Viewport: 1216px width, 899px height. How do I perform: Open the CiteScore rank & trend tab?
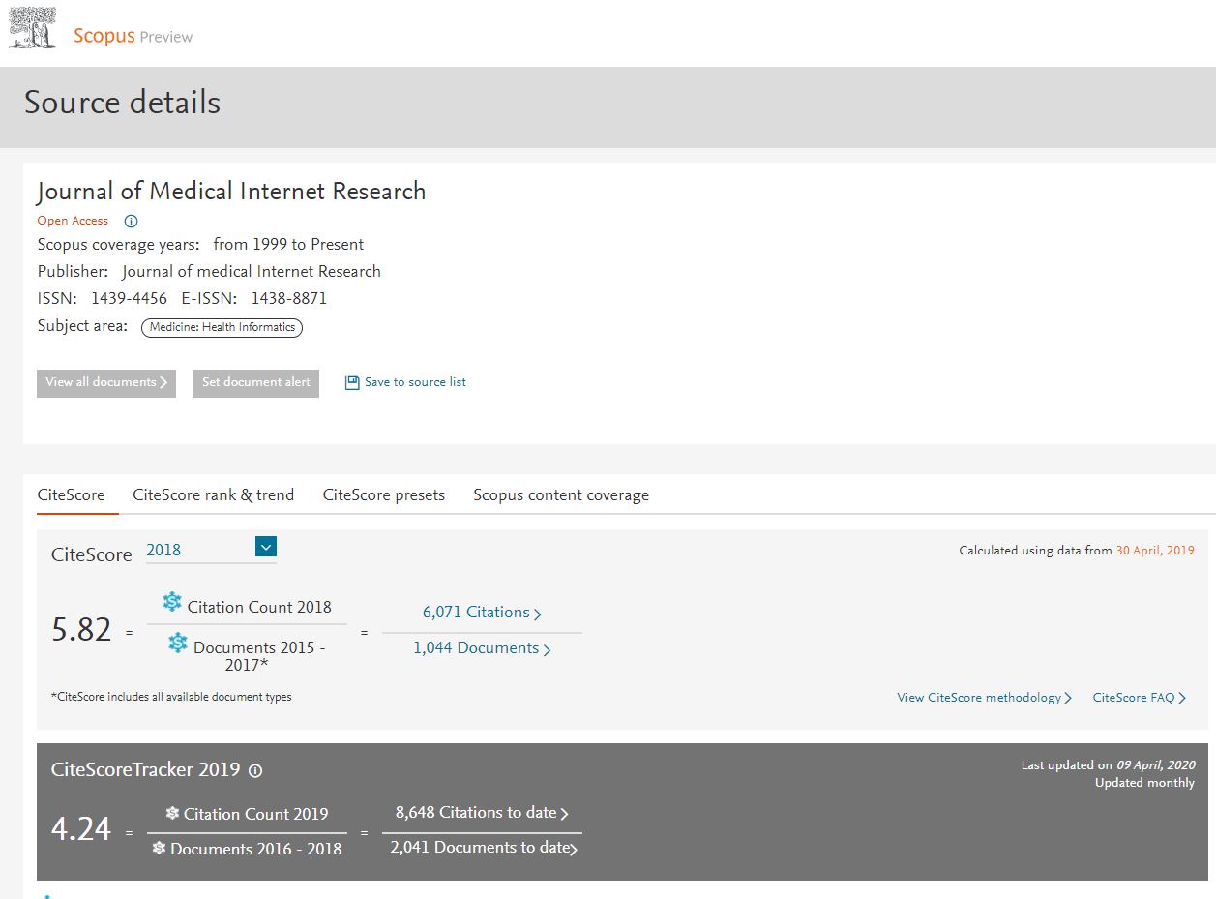(213, 495)
